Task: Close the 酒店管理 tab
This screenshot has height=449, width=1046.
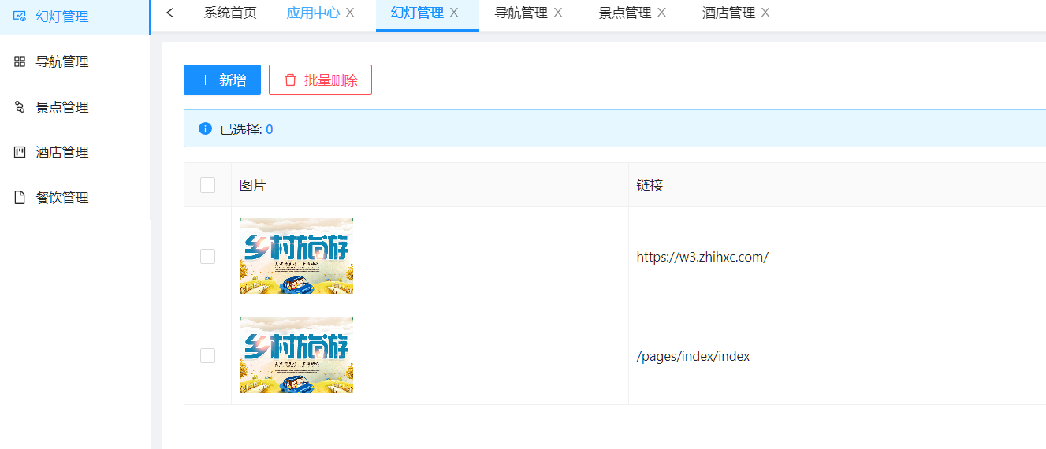Action: (x=765, y=13)
